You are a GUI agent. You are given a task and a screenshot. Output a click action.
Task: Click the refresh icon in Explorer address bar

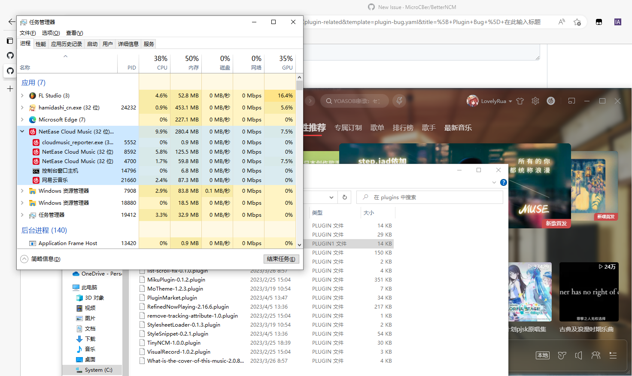(x=344, y=197)
